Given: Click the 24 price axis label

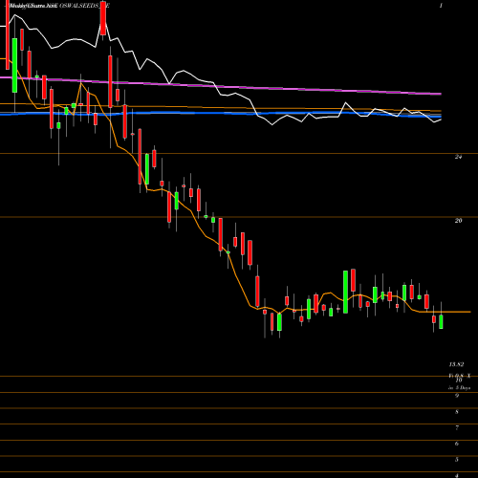Looking at the screenshot, I should (458, 157).
